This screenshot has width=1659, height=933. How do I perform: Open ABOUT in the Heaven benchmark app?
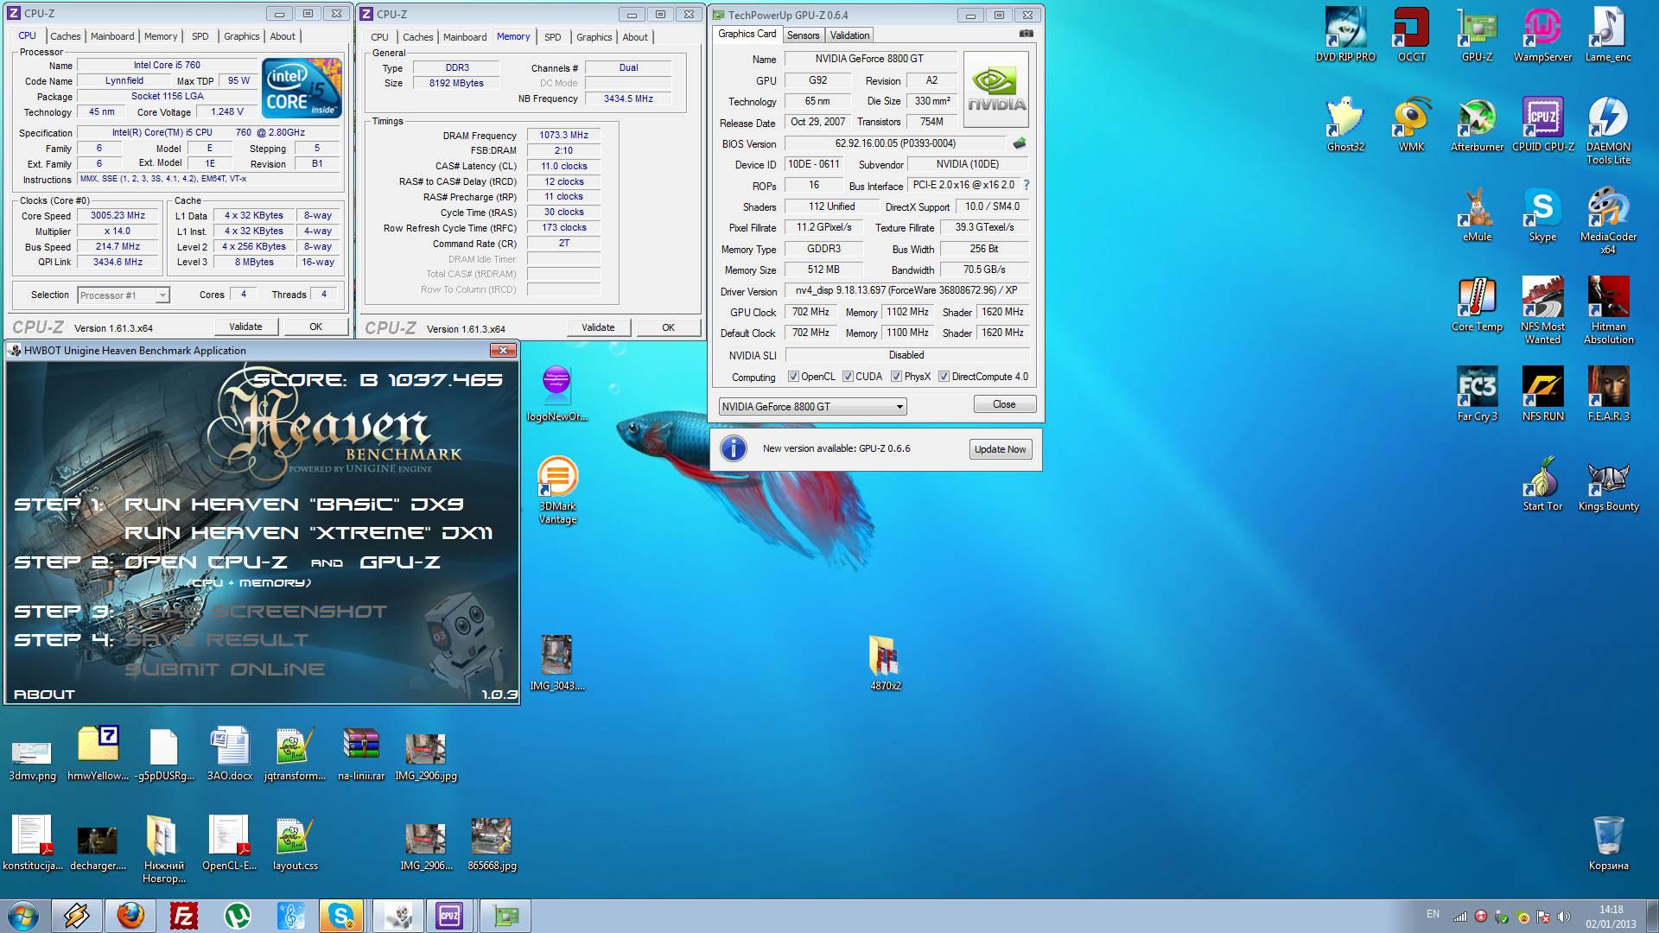45,694
